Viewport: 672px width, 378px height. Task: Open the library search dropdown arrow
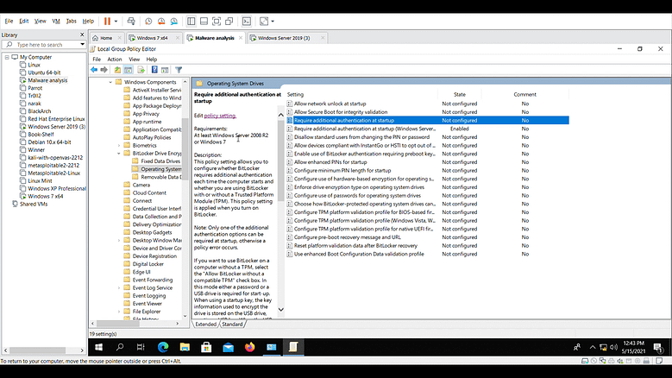pyautogui.click(x=82, y=45)
